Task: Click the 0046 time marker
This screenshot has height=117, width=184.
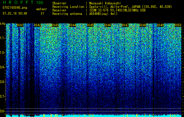Action: point(108,25)
